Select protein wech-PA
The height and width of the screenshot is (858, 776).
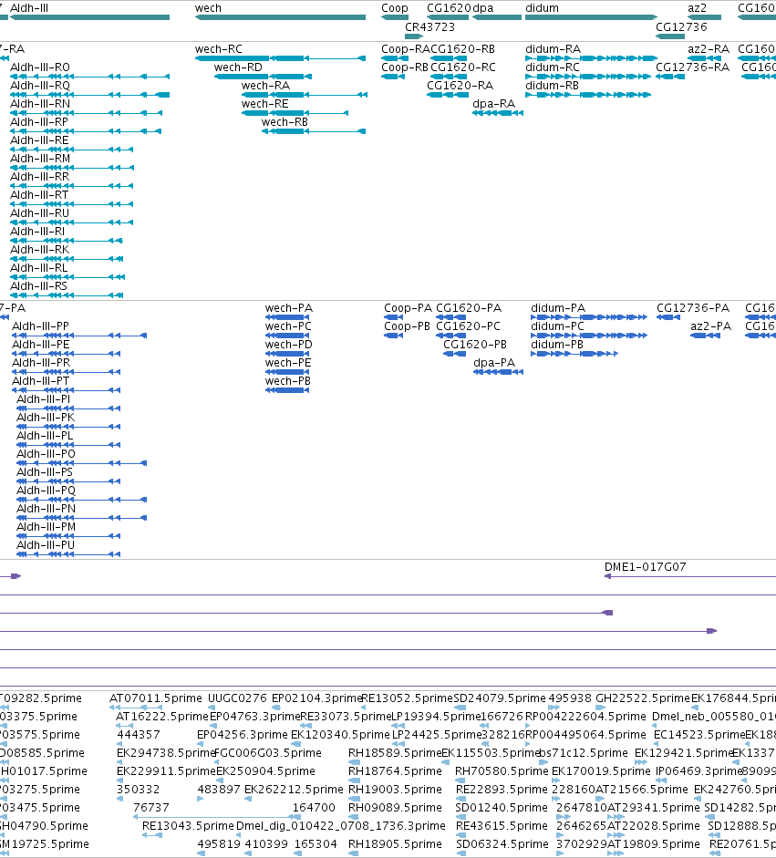pos(287,317)
